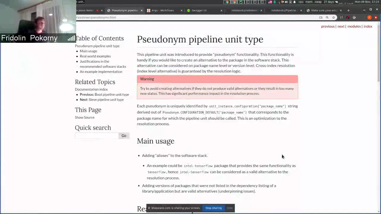381x214 pixels.
Task: Click the Main usage heading
Action: tap(155, 141)
